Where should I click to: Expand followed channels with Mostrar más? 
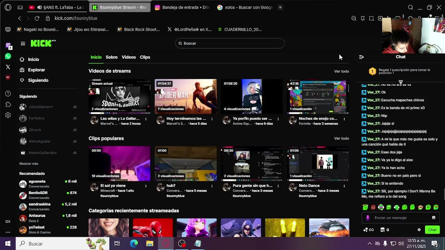point(29,164)
